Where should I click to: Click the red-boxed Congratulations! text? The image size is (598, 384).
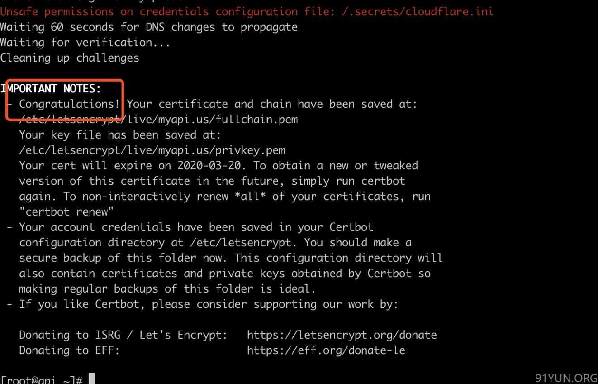pos(69,104)
